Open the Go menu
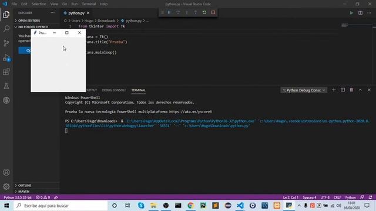Viewport: 376px width, 211px height. [x=65, y=4]
